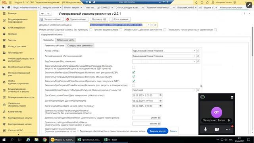This screenshot has width=254, height=143.
Task: Uncheck ВключатьСубпродуктыВПланДоходов checkbox
Action: 133,77
